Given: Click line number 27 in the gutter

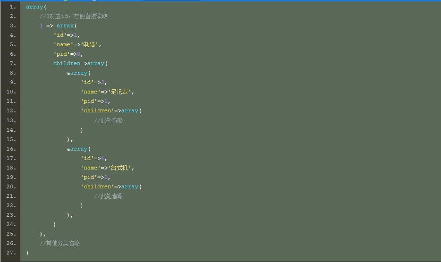Looking at the screenshot, I should (x=11, y=253).
